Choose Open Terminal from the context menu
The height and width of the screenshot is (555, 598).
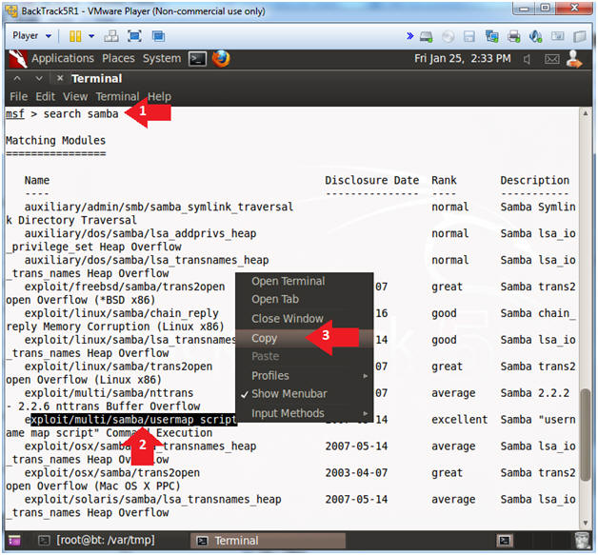pos(304,282)
